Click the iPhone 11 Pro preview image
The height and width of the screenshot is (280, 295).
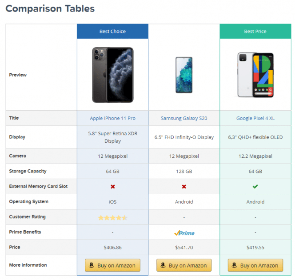[x=113, y=75]
